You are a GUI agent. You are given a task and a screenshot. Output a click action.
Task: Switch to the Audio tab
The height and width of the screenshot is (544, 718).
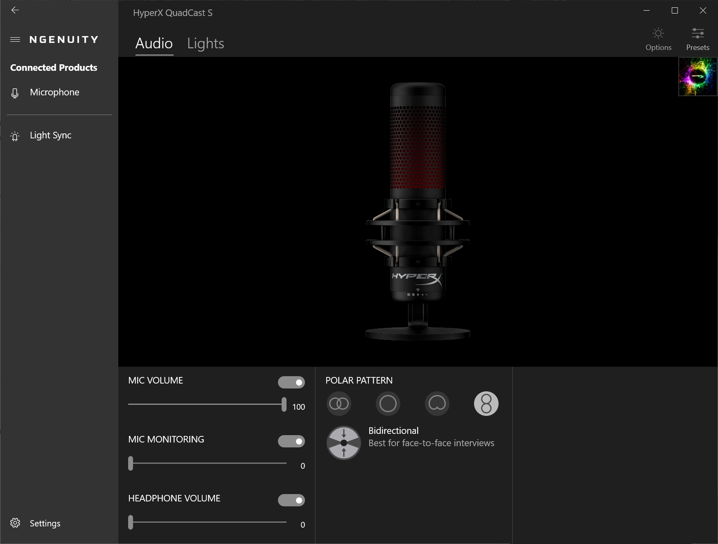154,43
